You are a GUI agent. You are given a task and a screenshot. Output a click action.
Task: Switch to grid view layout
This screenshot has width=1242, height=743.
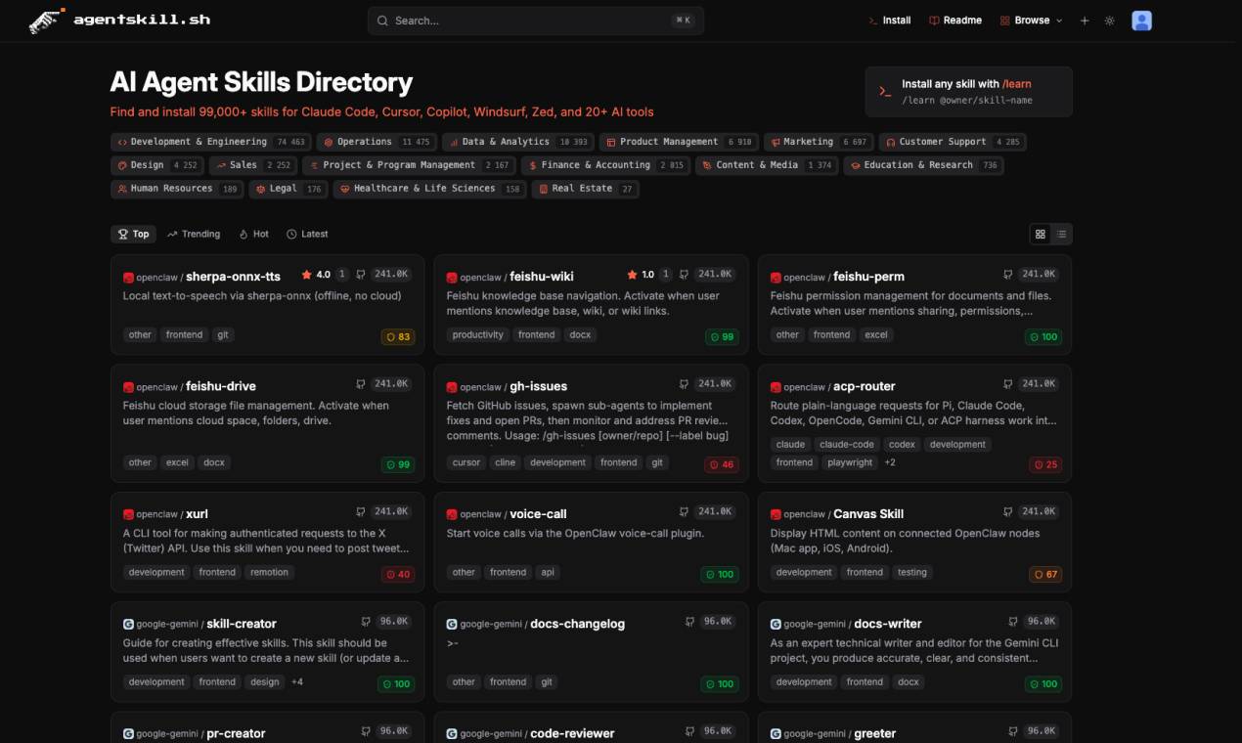point(1040,234)
